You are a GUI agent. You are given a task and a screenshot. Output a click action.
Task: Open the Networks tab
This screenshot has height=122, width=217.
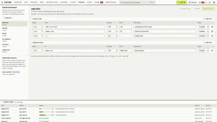tap(64, 2)
